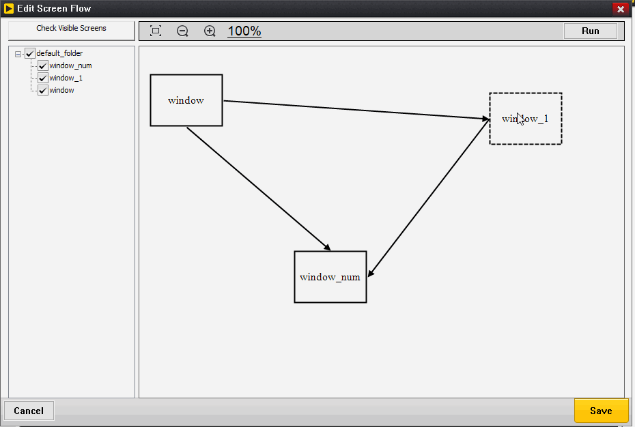Screen dimensions: 635x427
Task: Select the window node in the flow diagram
Action: coord(186,100)
